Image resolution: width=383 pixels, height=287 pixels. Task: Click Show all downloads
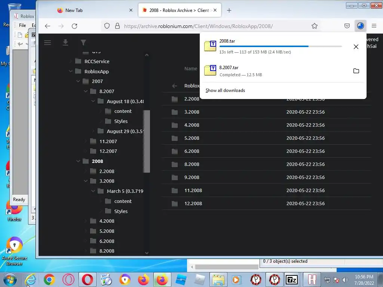tap(225, 90)
